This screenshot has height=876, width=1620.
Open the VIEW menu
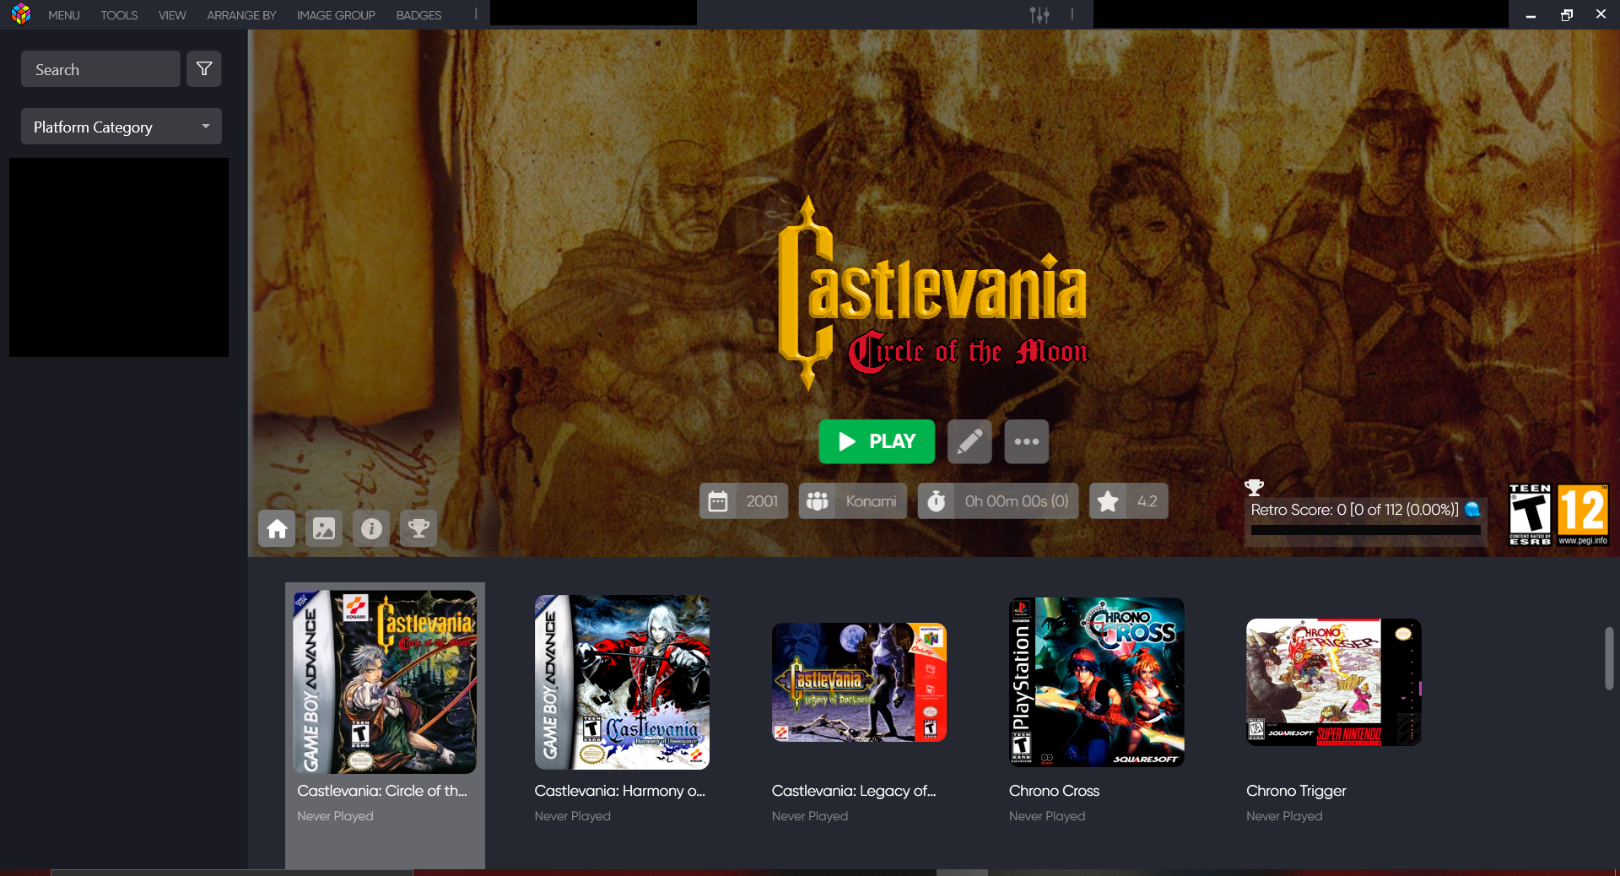click(172, 15)
